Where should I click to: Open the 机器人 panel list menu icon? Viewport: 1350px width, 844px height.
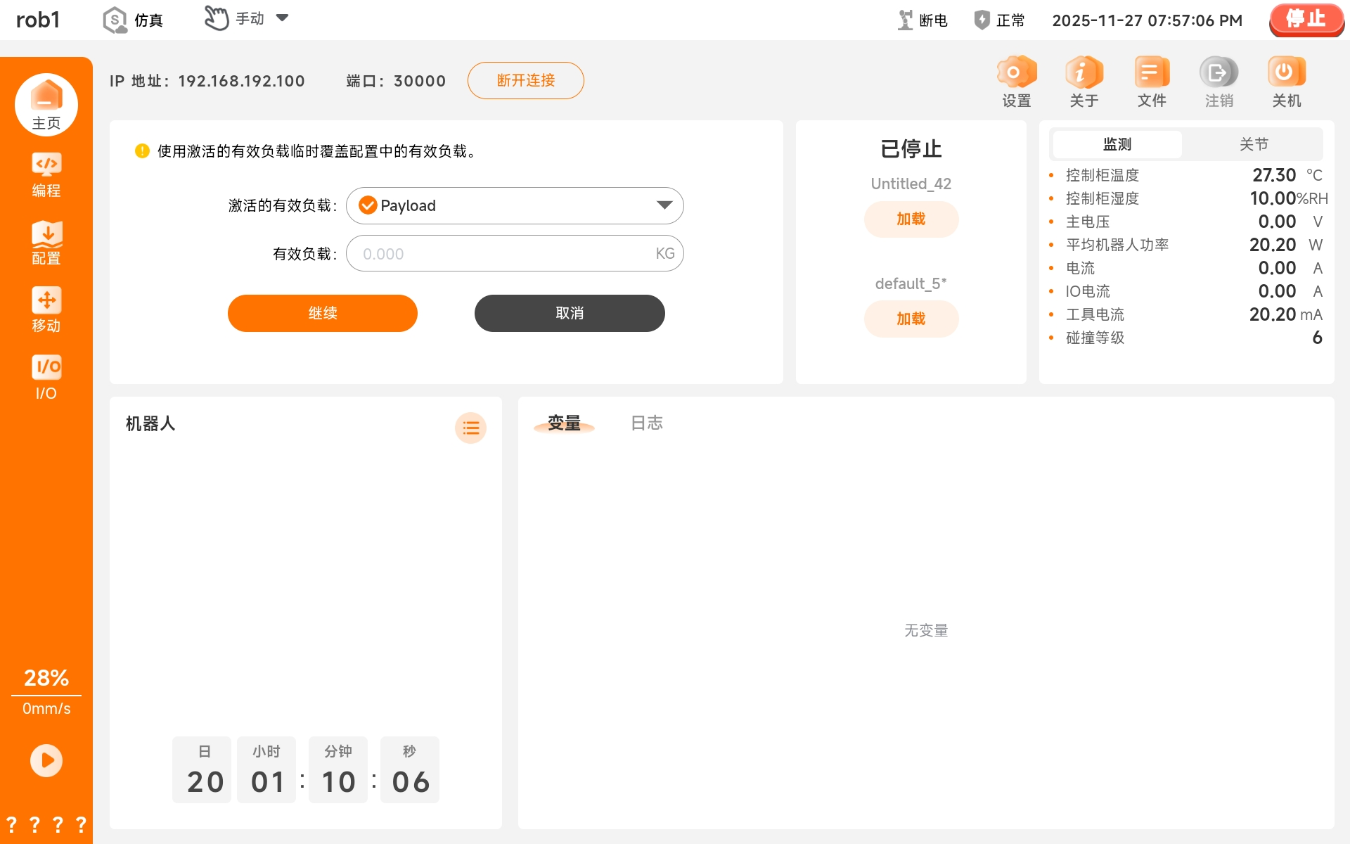(x=470, y=428)
